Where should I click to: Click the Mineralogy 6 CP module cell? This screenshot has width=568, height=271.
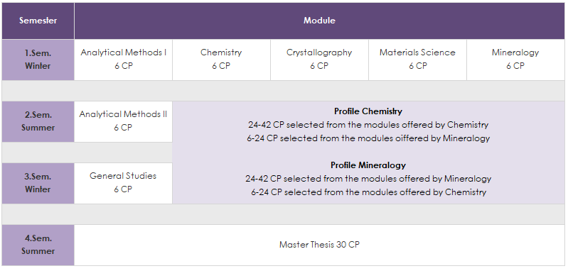515,60
